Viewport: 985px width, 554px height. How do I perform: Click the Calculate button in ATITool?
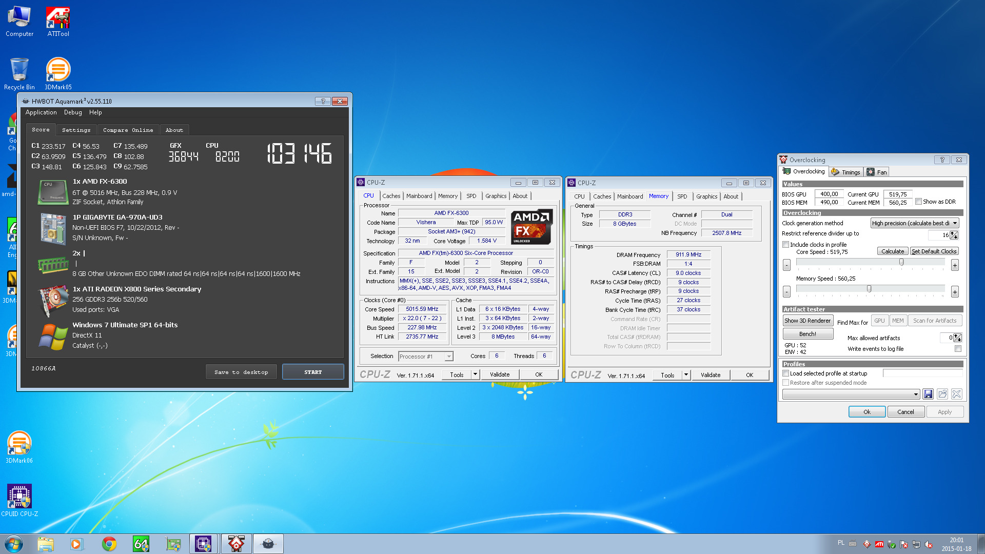point(893,251)
